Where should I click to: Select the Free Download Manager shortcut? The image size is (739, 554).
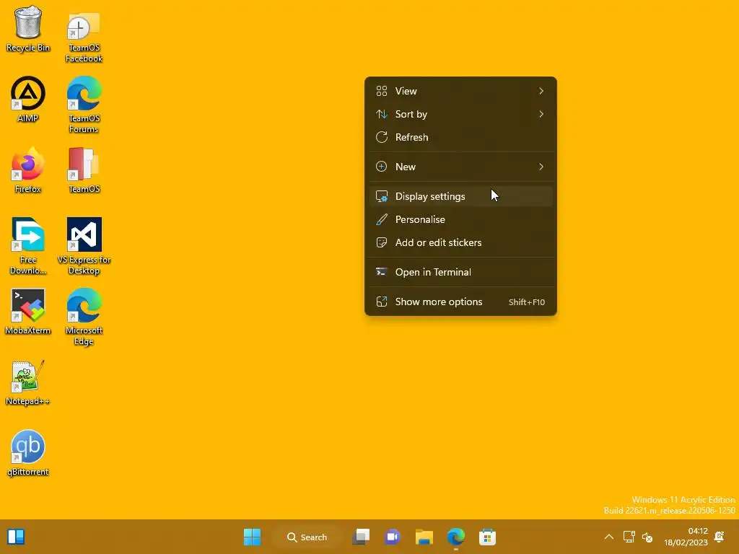[x=28, y=246]
